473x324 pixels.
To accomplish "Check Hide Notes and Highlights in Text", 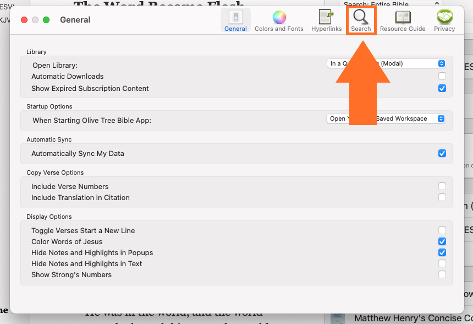I will (x=442, y=264).
